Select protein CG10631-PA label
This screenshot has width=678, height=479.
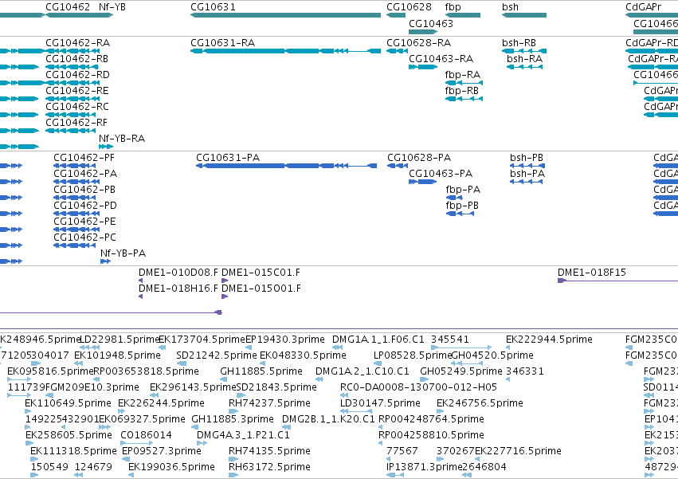(x=228, y=158)
